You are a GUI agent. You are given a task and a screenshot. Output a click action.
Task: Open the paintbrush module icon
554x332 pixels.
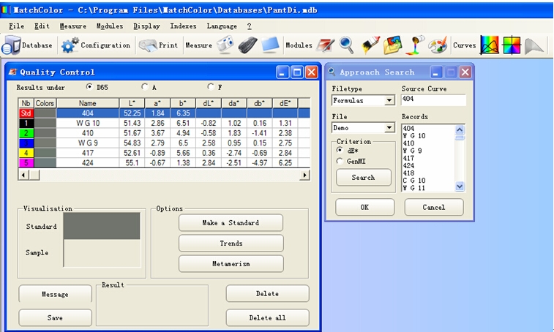(x=370, y=45)
